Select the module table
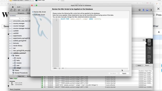The width and height of the screenshot is (162, 91). pyautogui.click(x=19, y=63)
